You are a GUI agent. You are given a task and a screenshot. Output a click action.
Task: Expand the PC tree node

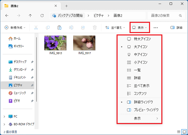[4, 117]
